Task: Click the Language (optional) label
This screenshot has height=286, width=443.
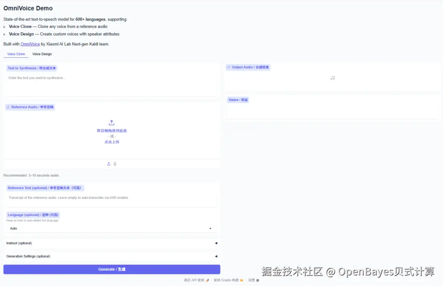Action: click(x=33, y=215)
